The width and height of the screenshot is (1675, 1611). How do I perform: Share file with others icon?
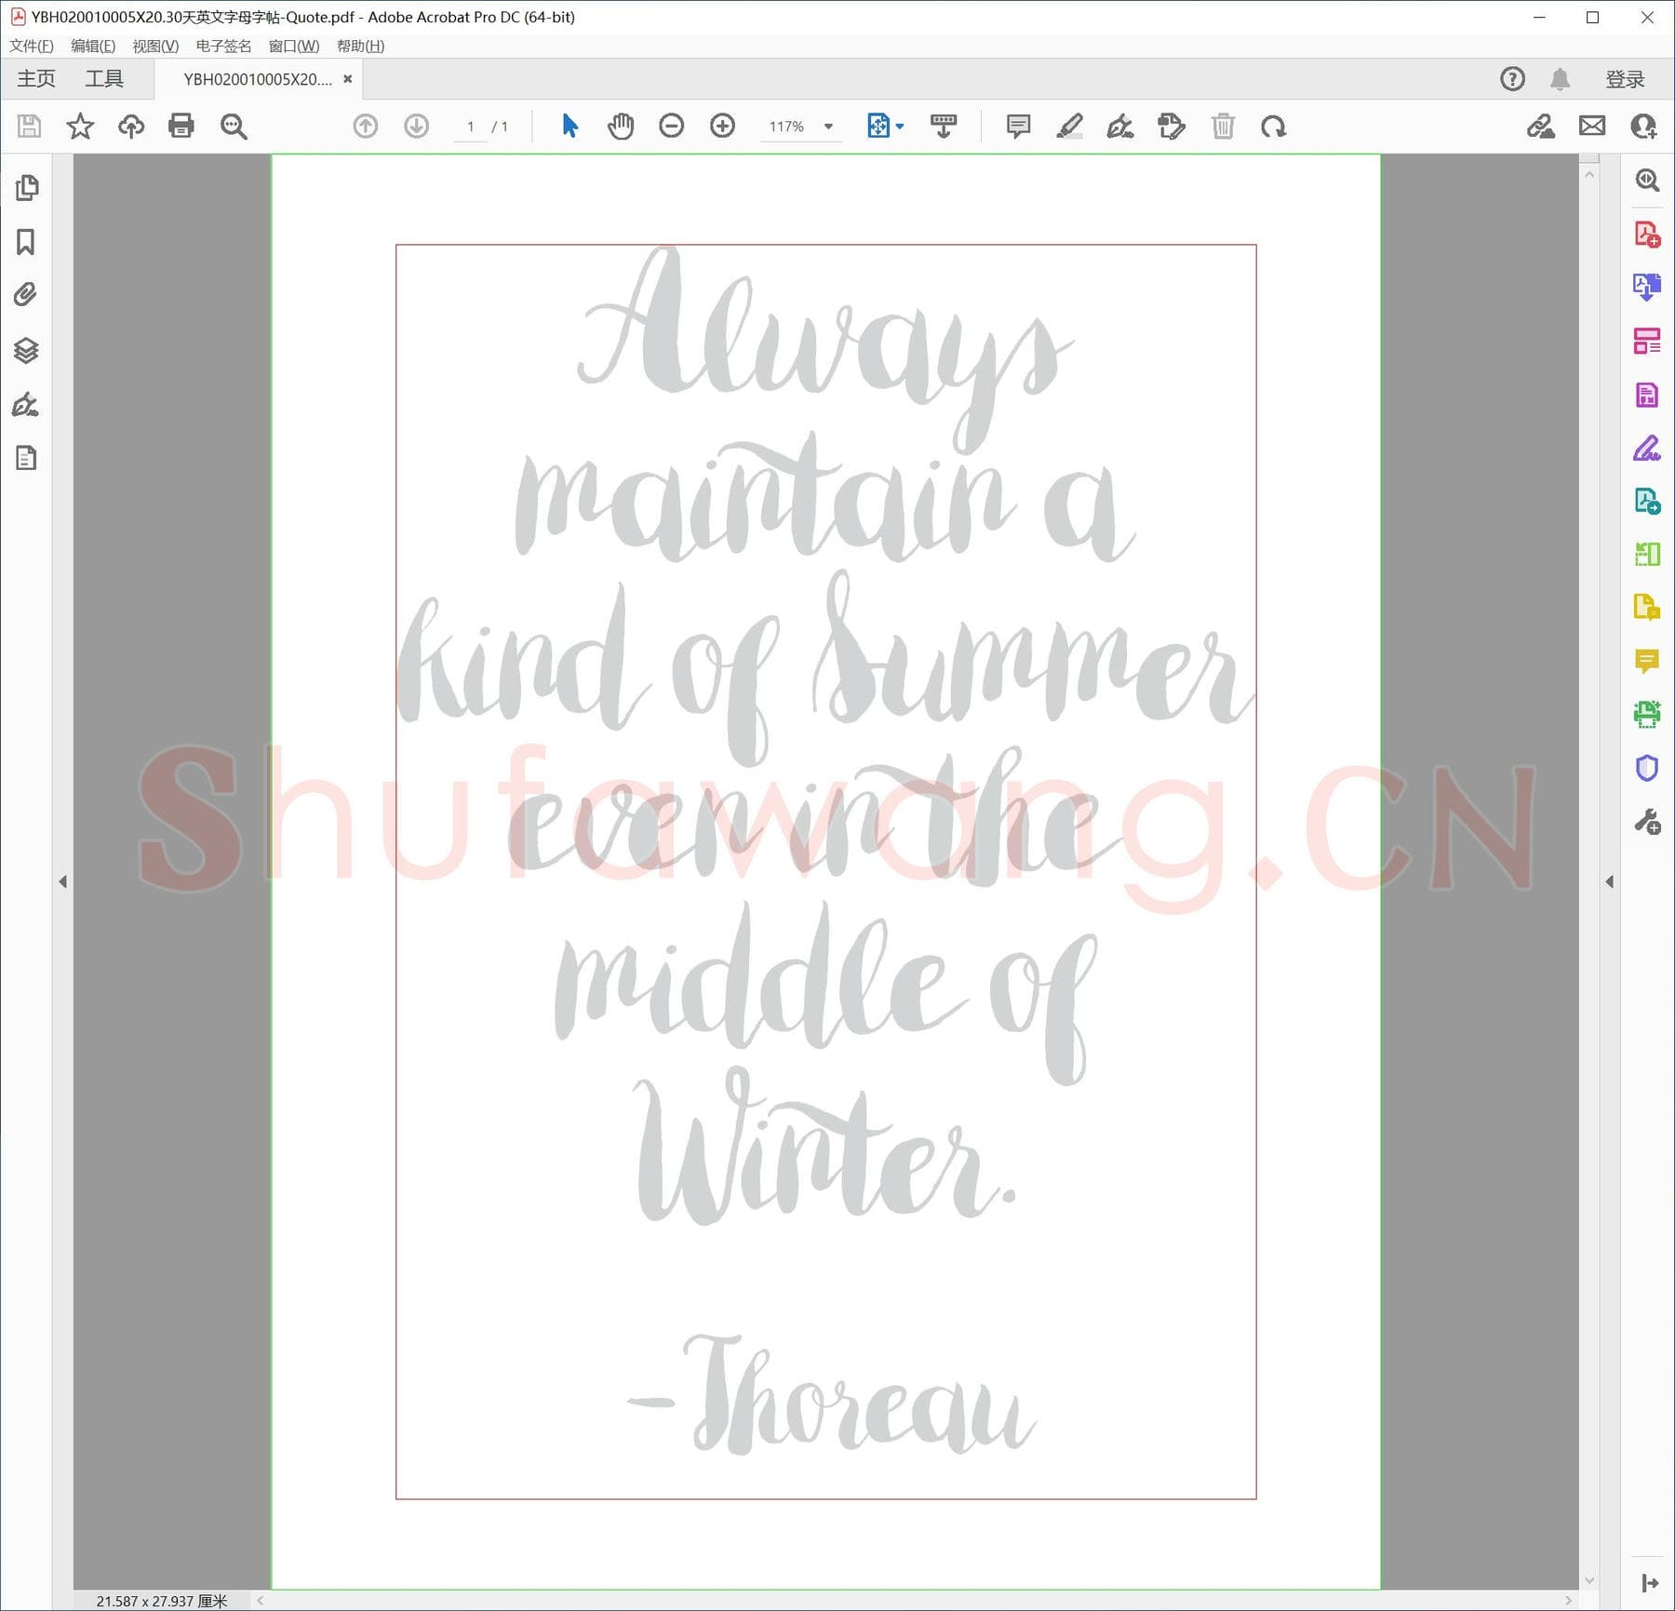1643,126
